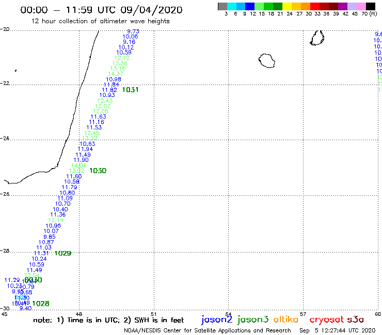Click the latitude axis label -28
Screen dimensions: 382x335
click(5, 250)
